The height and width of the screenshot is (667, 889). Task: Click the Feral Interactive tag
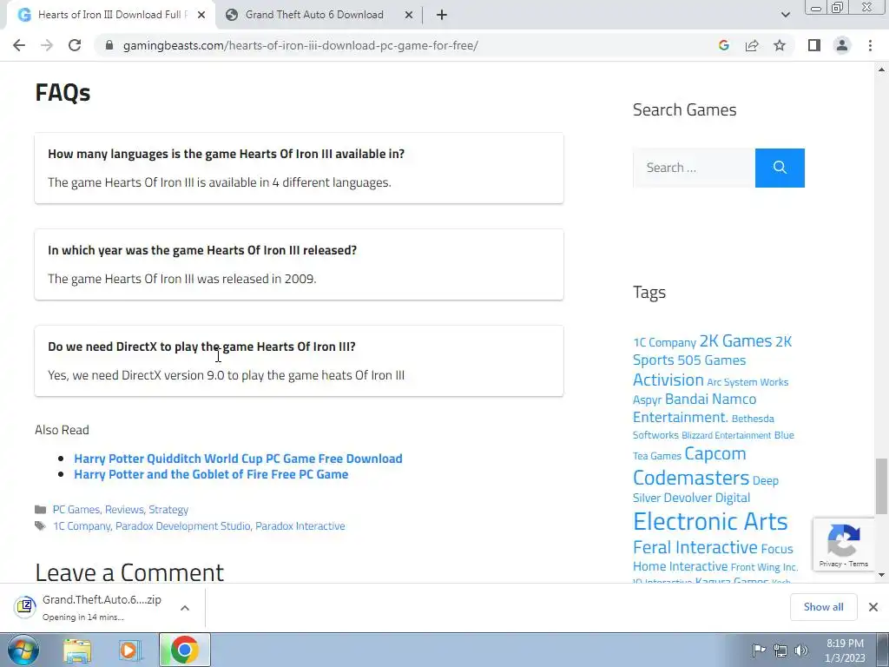click(x=695, y=547)
